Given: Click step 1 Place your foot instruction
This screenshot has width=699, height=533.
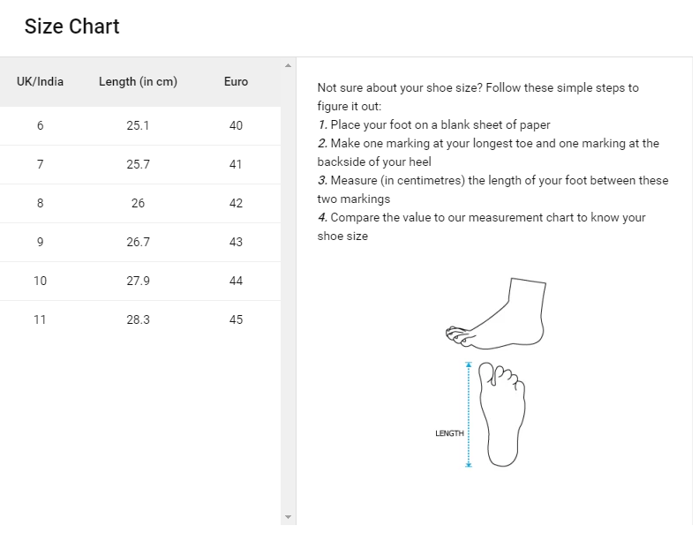Looking at the screenshot, I should click(x=433, y=124).
